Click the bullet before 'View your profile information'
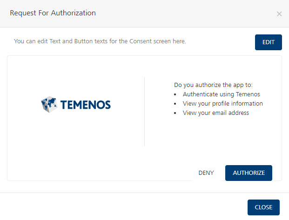 [x=175, y=104]
